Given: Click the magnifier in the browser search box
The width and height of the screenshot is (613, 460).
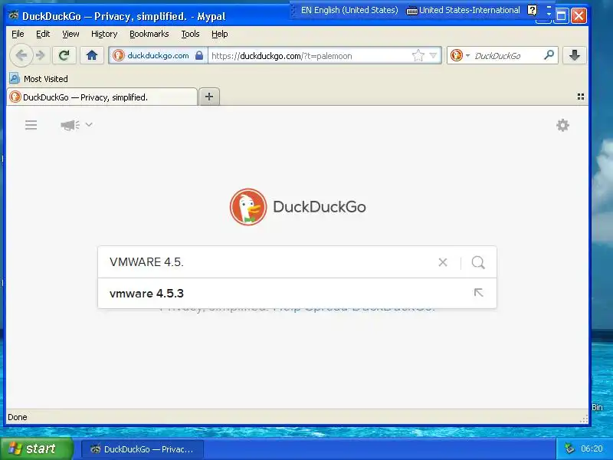Looking at the screenshot, I should point(549,55).
